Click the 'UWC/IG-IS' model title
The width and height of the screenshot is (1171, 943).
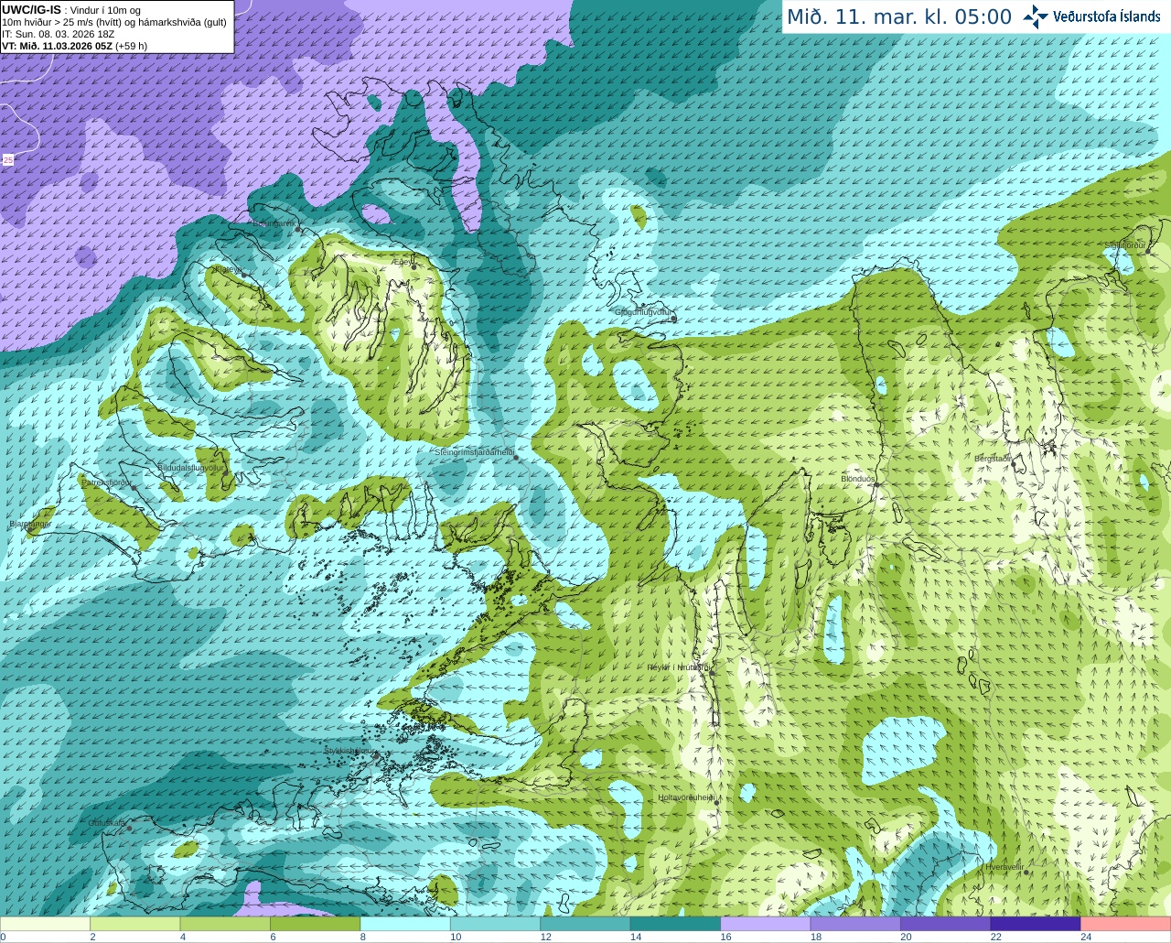pos(31,10)
